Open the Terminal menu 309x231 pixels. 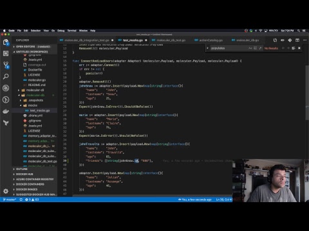pos(72,31)
